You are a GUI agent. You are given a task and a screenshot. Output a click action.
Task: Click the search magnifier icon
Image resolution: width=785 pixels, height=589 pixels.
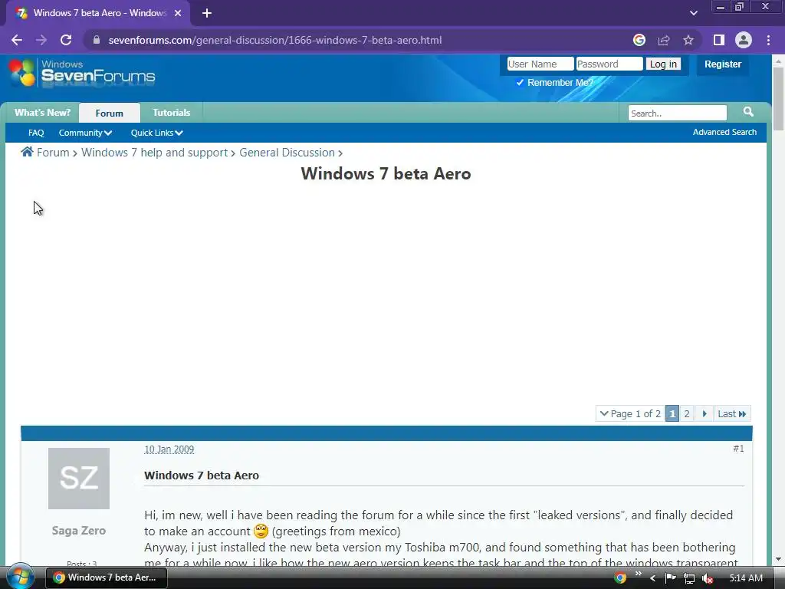click(x=748, y=112)
